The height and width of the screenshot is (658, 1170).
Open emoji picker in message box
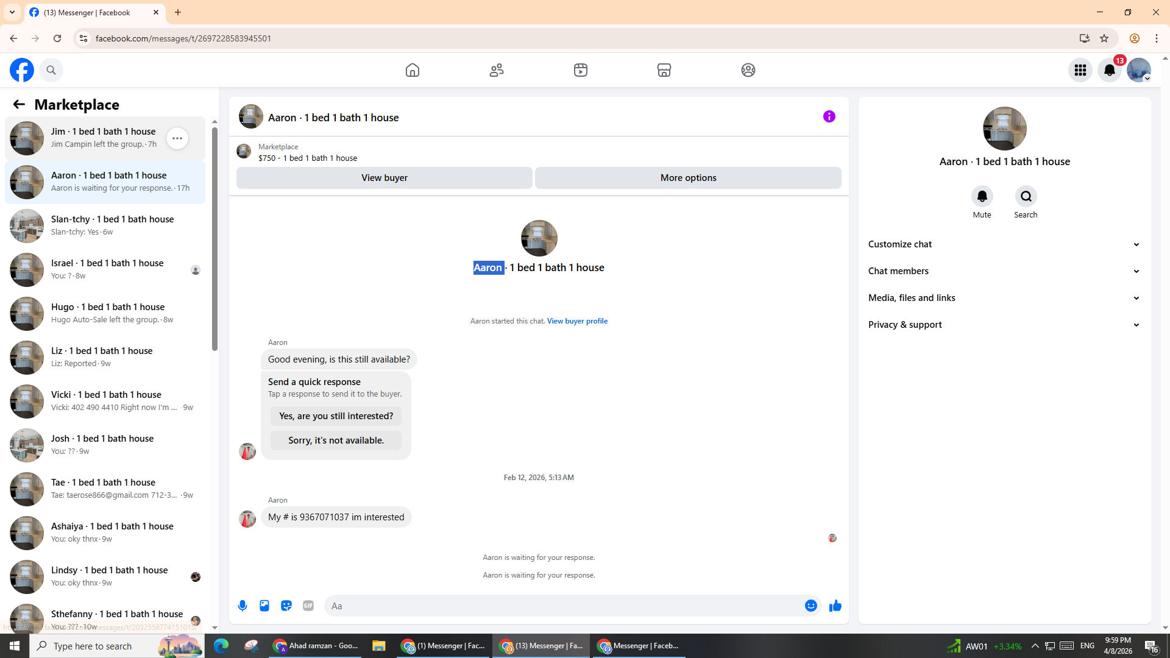pyautogui.click(x=810, y=606)
